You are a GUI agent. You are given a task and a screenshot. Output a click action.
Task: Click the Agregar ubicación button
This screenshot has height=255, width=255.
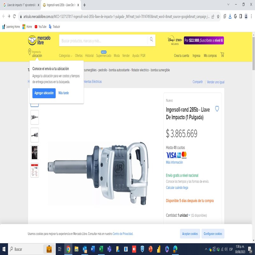coord(44,93)
